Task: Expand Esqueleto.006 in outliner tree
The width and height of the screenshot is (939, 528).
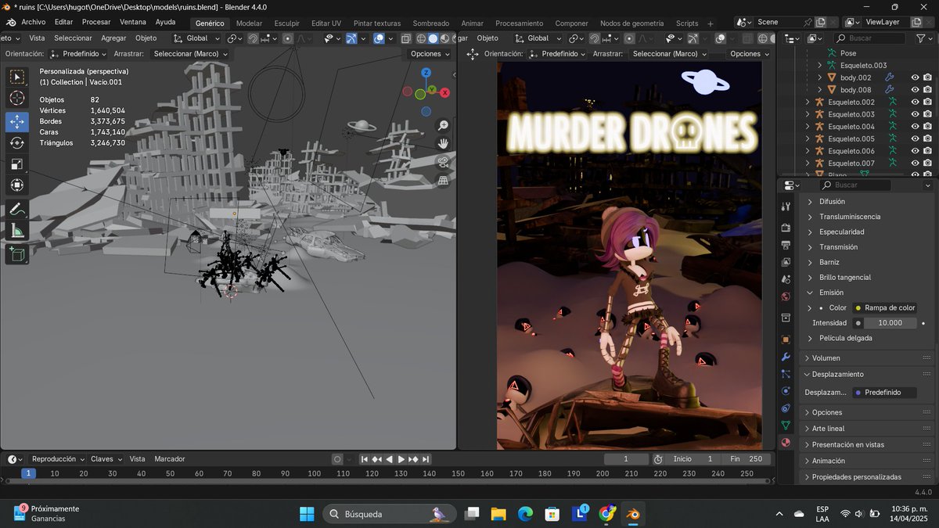Action: tap(808, 151)
